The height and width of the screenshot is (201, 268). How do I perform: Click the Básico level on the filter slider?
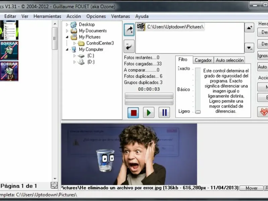click(184, 89)
